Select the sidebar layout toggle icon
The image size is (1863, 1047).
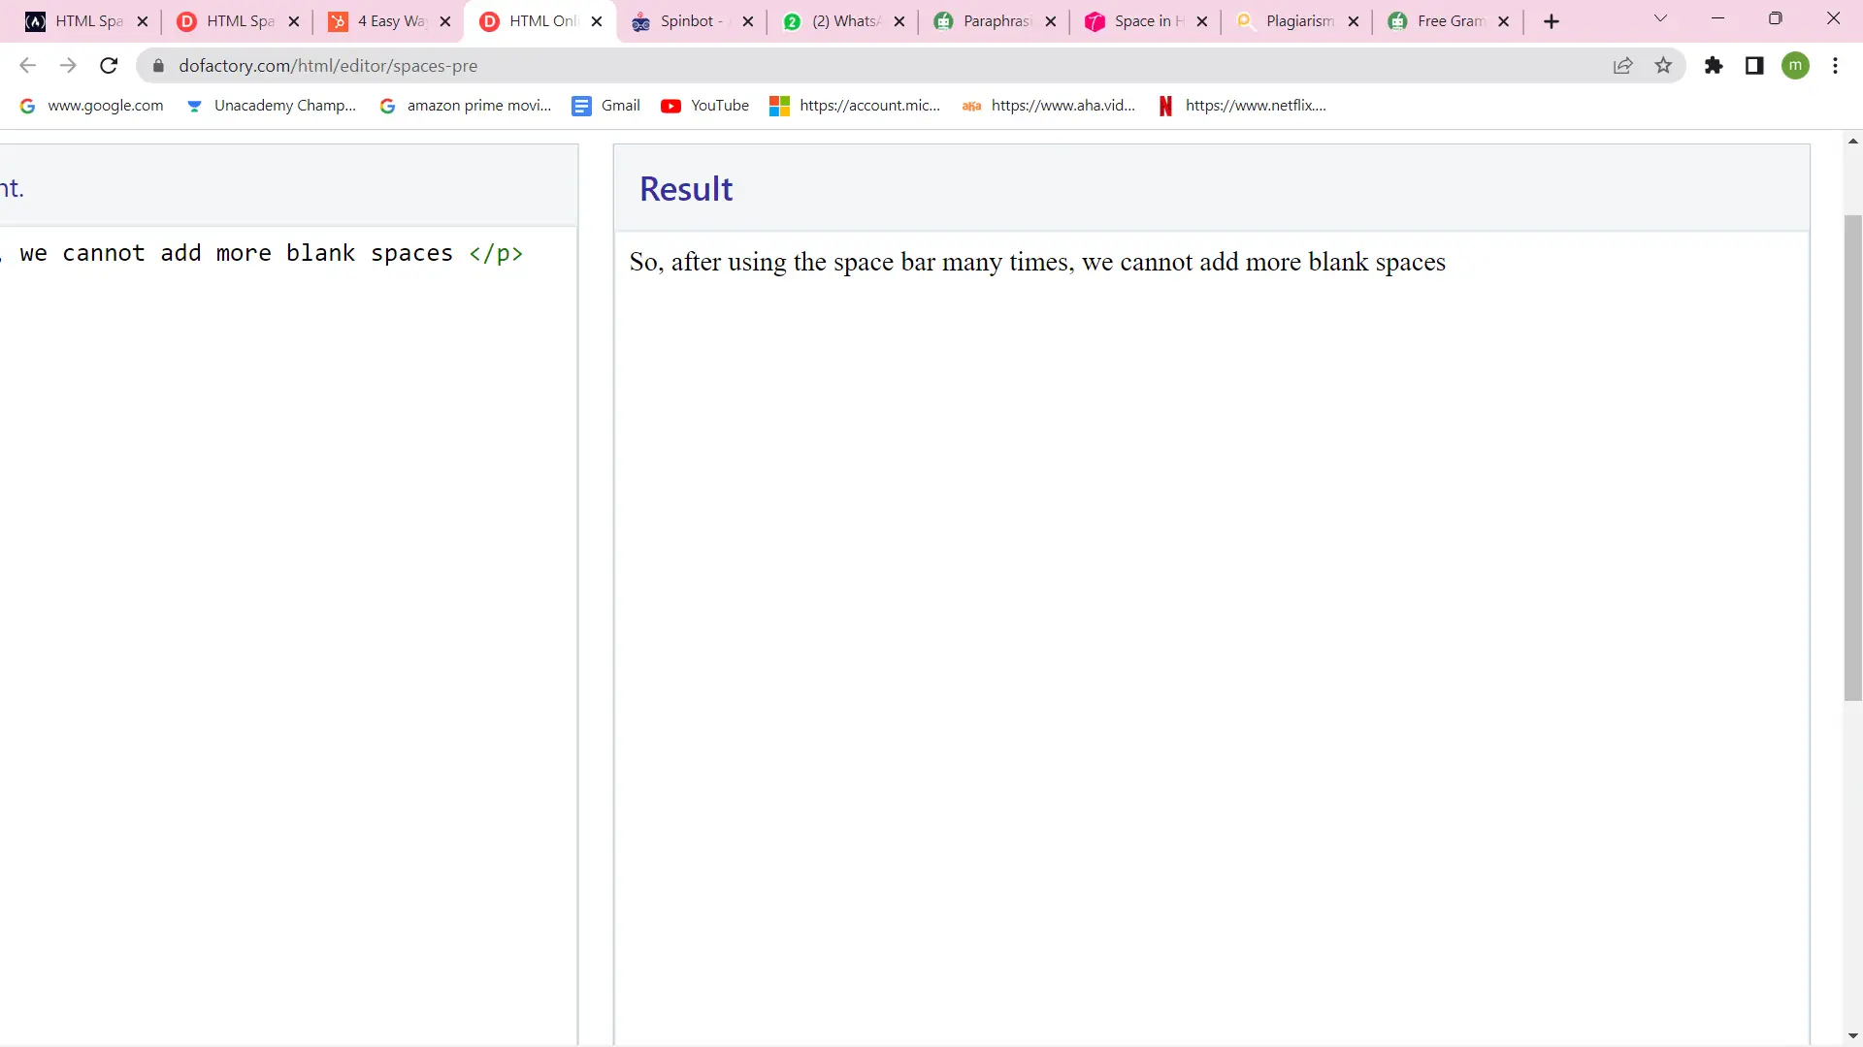pos(1754,65)
